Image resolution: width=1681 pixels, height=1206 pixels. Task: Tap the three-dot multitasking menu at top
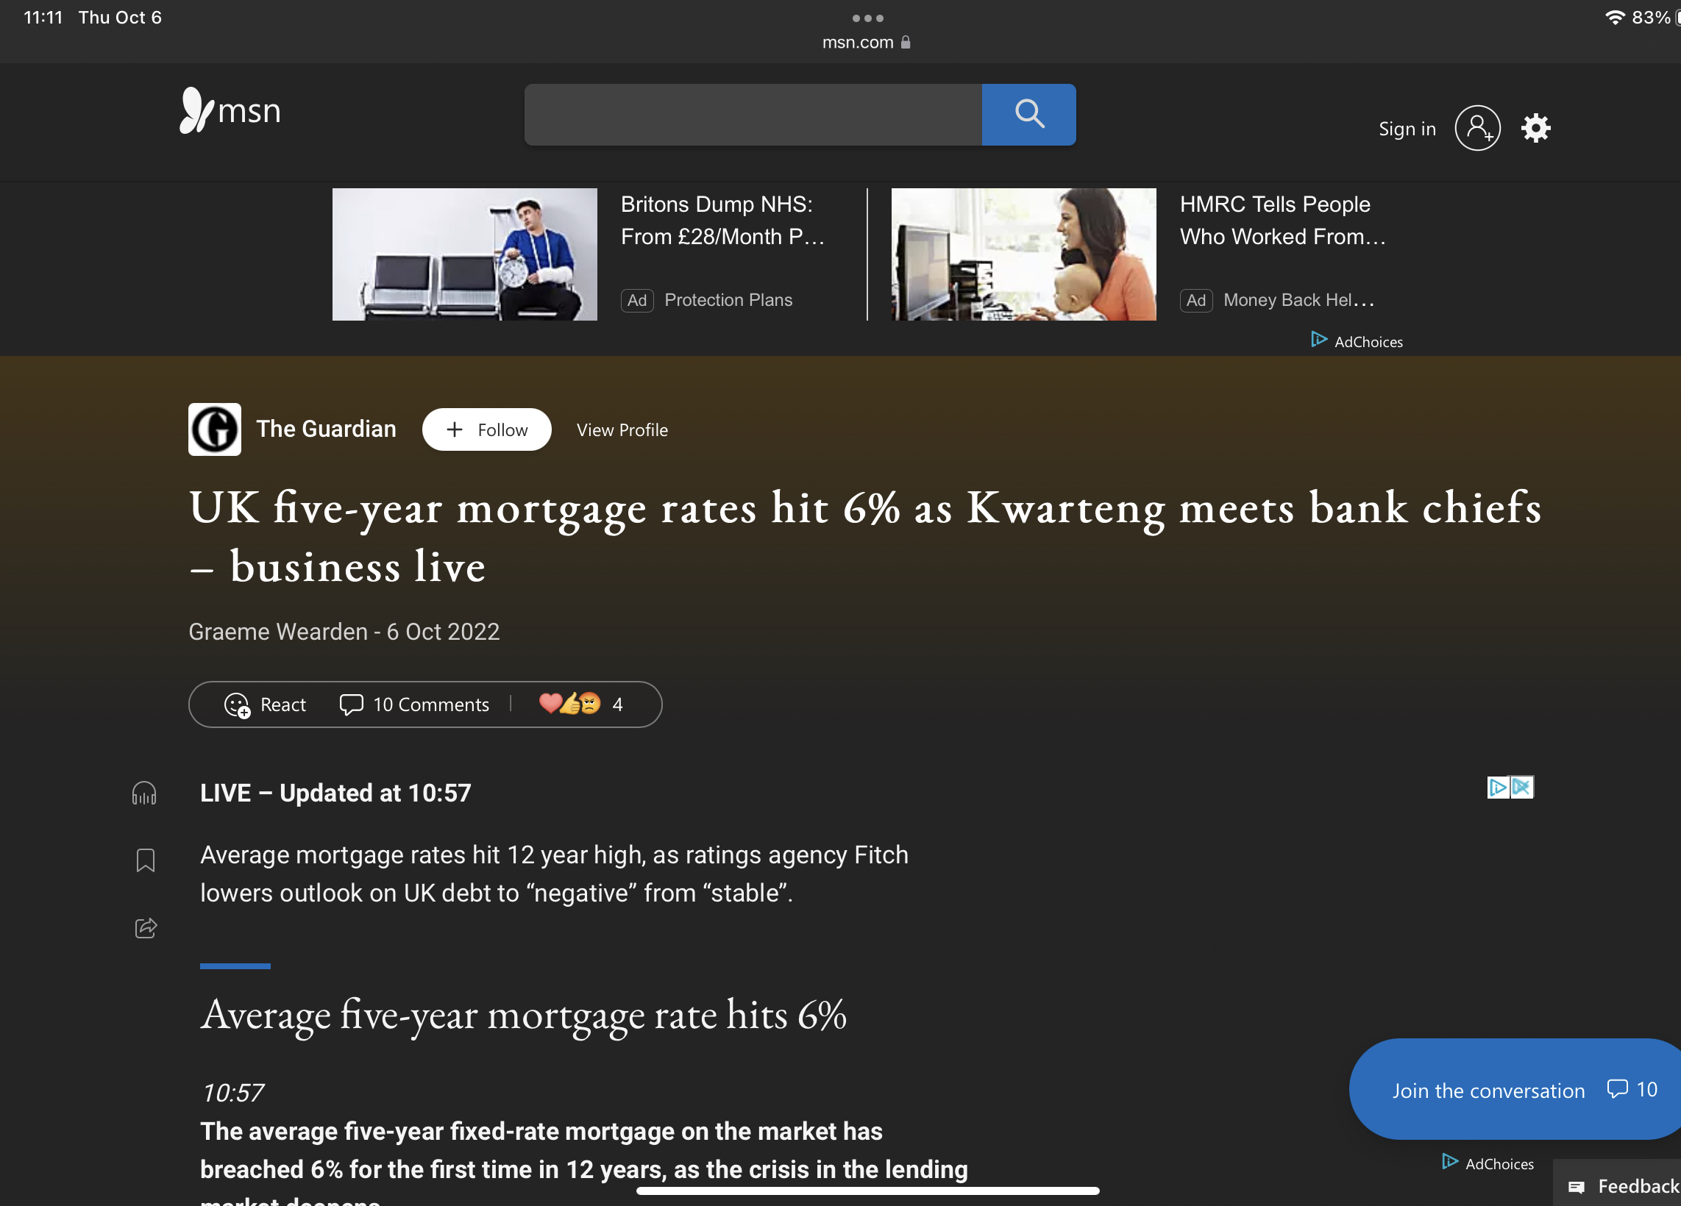coord(867,18)
